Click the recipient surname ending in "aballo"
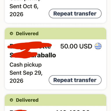111x111 pixels. 33,55
